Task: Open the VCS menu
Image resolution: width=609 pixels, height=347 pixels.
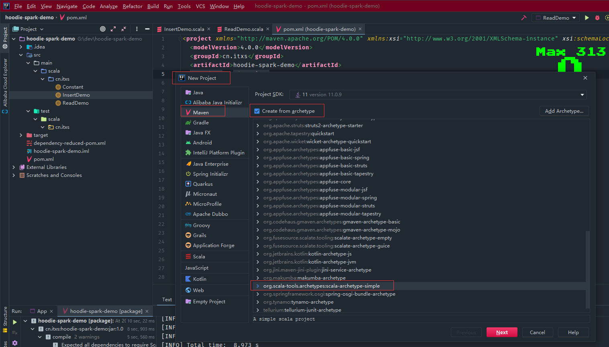Action: [200, 6]
